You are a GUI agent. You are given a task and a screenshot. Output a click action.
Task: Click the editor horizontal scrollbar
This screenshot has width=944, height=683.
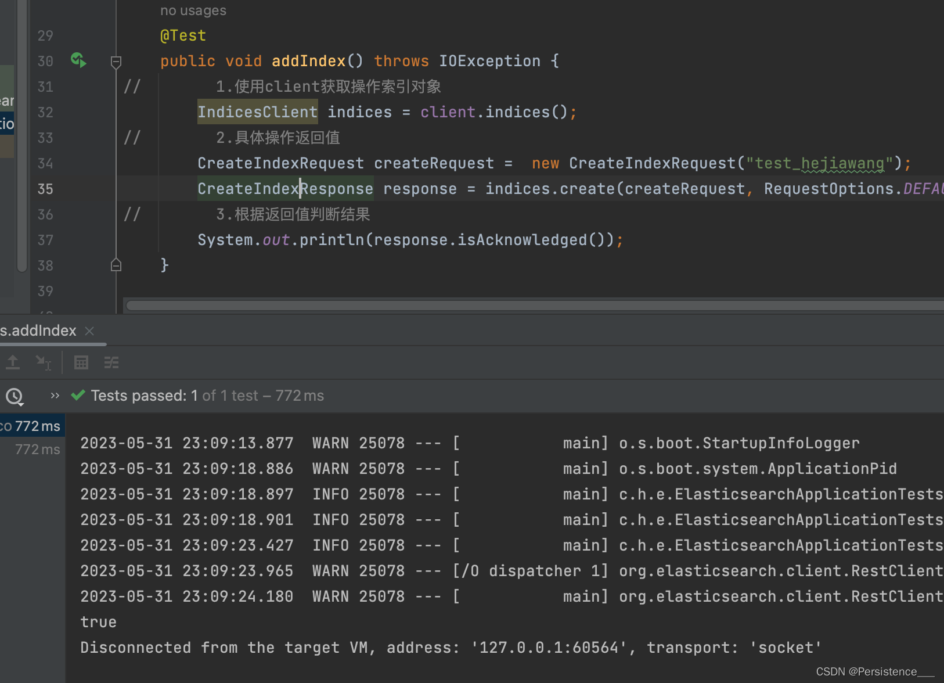tap(534, 305)
